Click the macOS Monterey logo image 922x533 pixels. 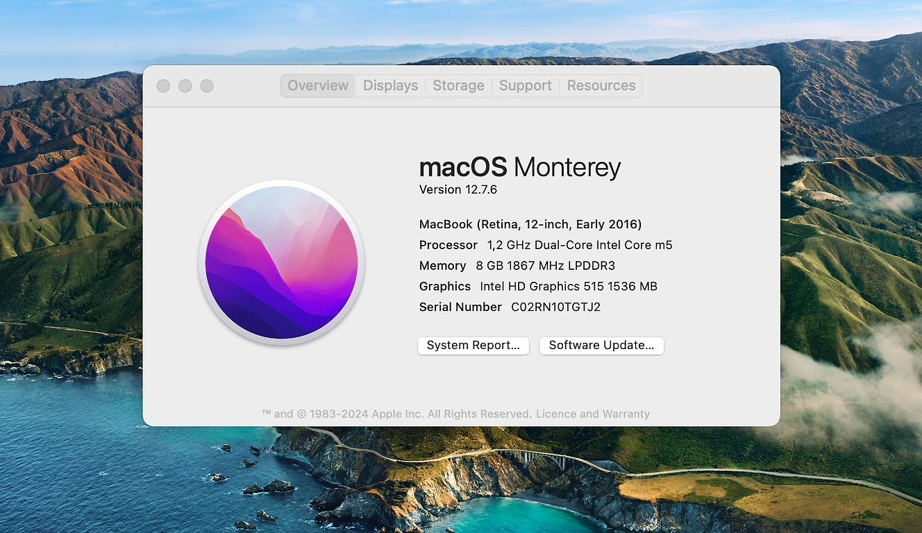(281, 262)
